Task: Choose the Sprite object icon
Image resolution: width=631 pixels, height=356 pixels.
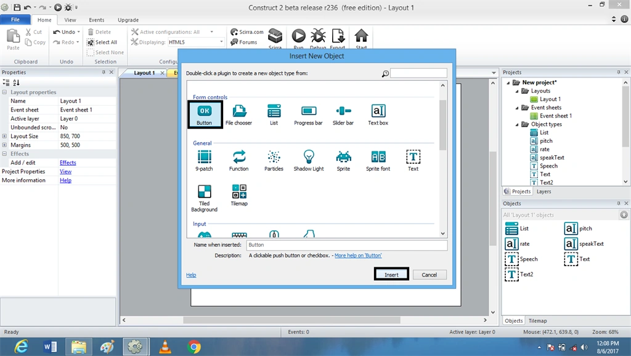Action: point(343,161)
